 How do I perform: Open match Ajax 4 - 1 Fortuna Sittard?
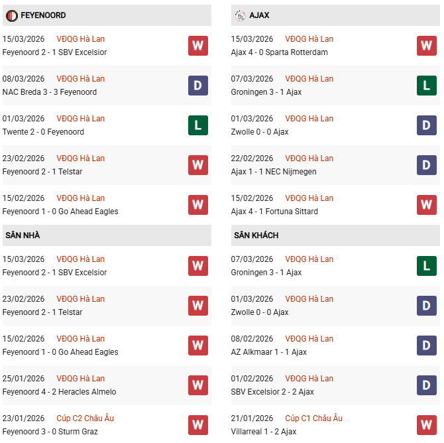click(274, 212)
